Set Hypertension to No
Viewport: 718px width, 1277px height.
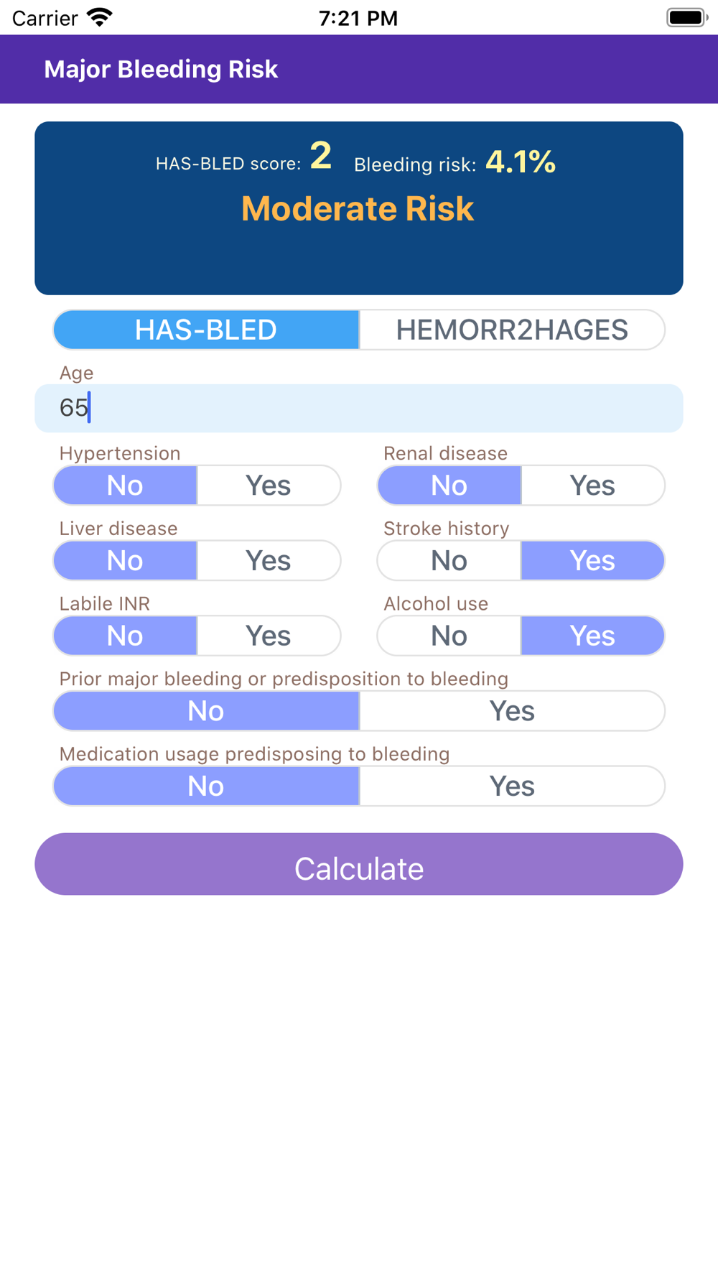tap(125, 485)
